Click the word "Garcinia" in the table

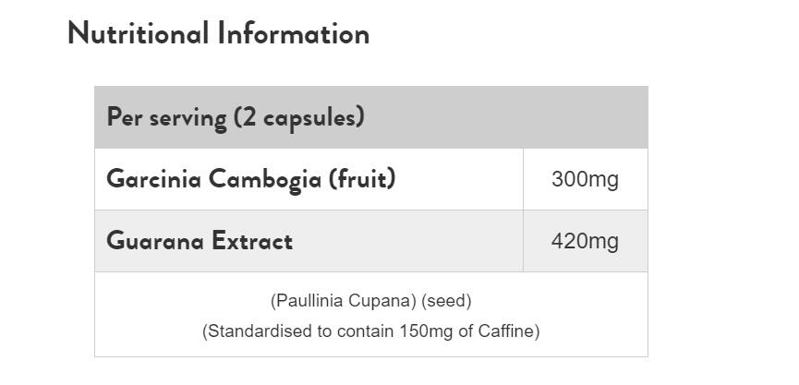143,178
